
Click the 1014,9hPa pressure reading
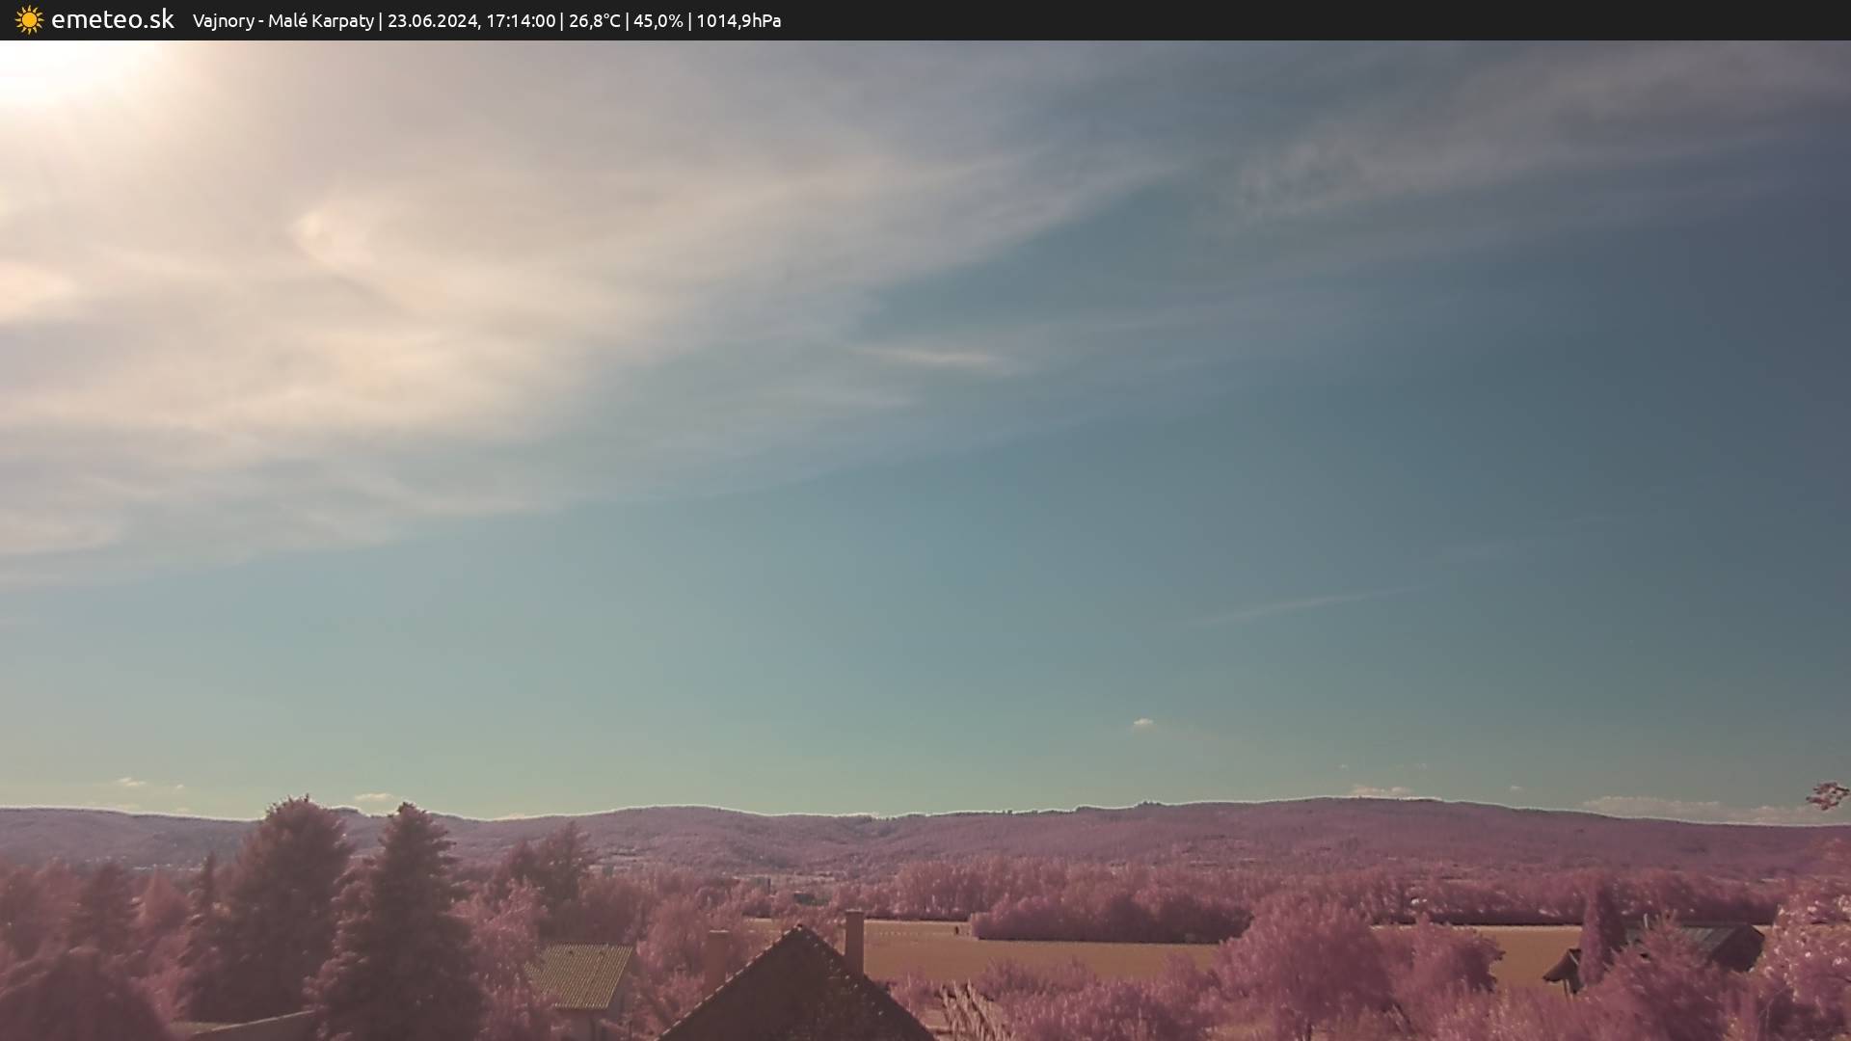(x=738, y=20)
